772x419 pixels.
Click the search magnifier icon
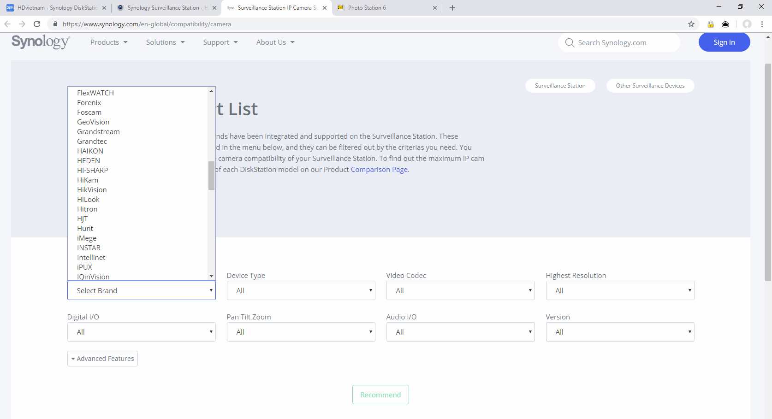coord(570,42)
